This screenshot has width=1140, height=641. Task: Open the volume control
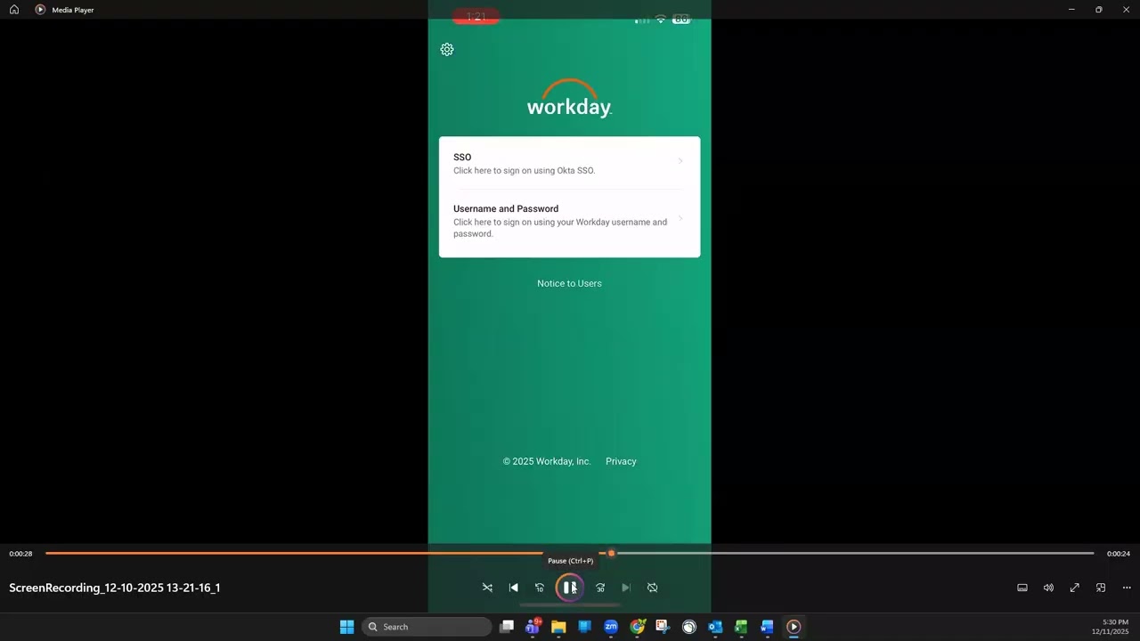coord(1048,588)
